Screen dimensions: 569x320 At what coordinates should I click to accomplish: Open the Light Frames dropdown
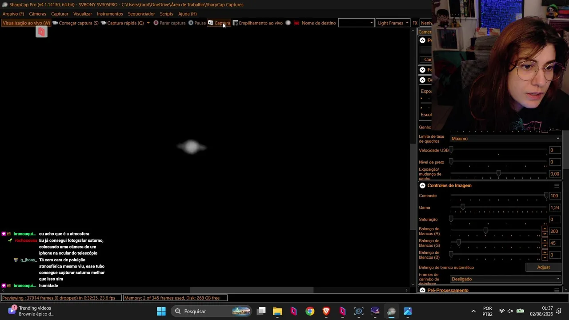coord(393,23)
